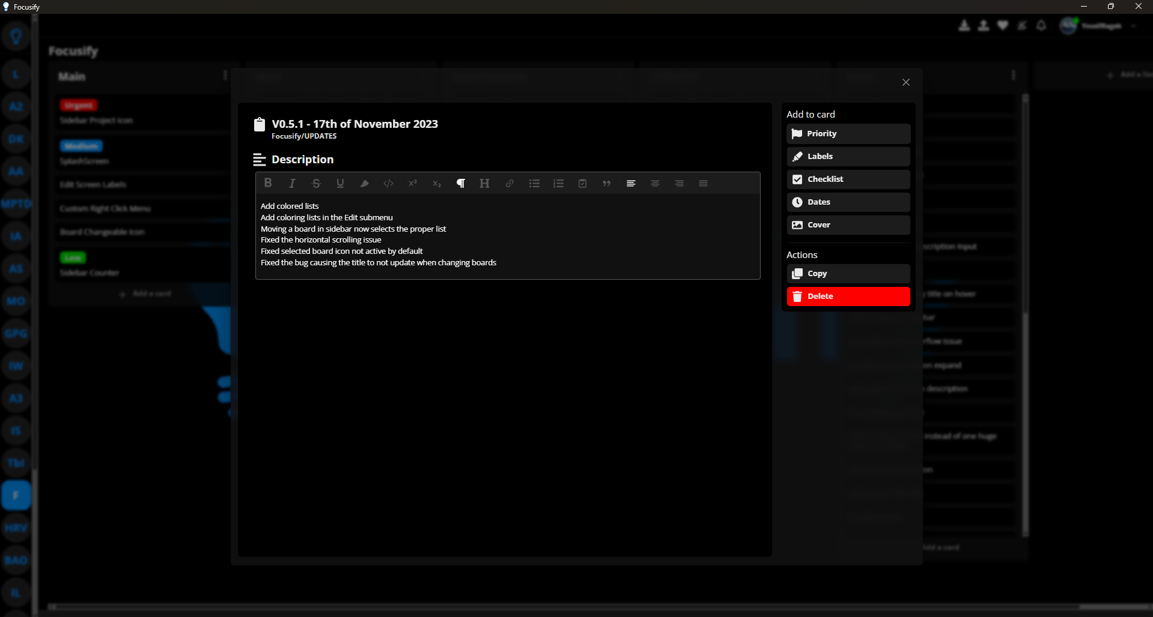Insert inline code formatting

[388, 183]
